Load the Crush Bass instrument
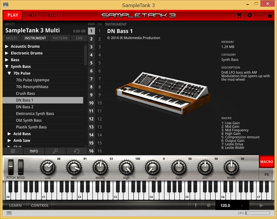Image resolution: width=277 pixels, height=219 pixels. 43,93
